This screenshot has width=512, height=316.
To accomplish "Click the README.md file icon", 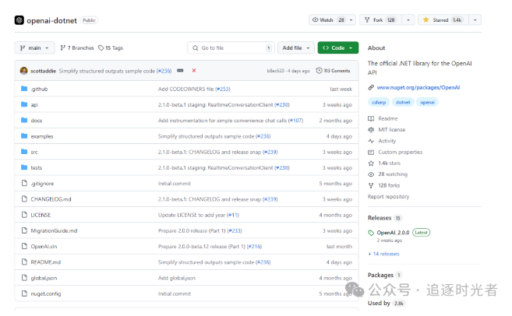I will click(x=24, y=262).
